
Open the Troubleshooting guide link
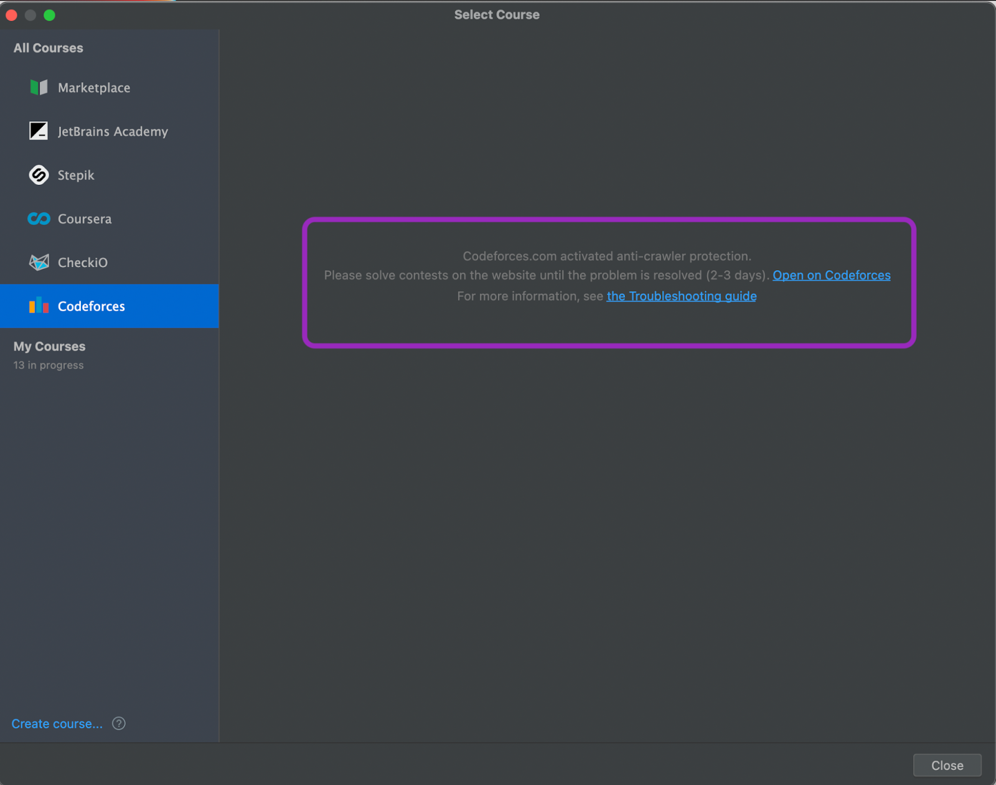[x=682, y=296]
